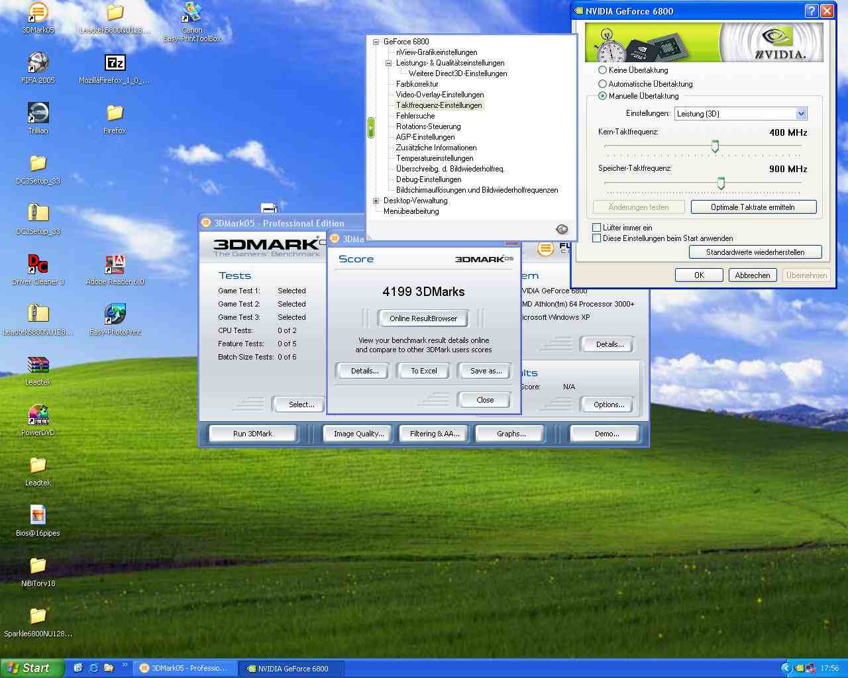Click OK in the NVIDIA GeForce 6800 dialog
This screenshot has height=678, width=848.
point(699,275)
